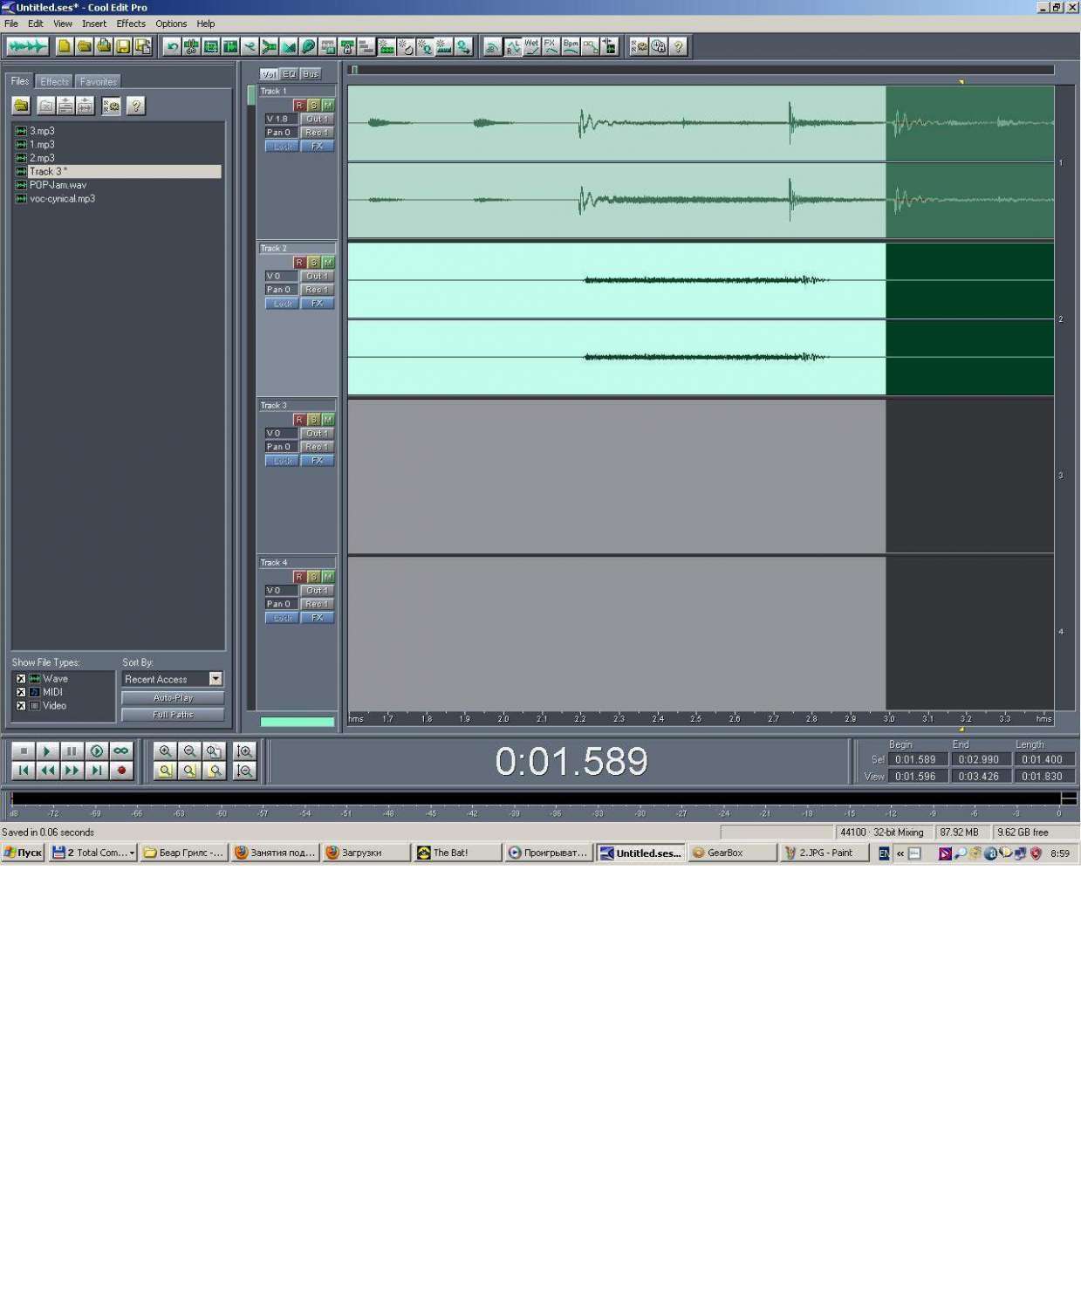This screenshot has height=1309, width=1081.
Task: Uncheck the Wave file type checkbox
Action: [21, 679]
